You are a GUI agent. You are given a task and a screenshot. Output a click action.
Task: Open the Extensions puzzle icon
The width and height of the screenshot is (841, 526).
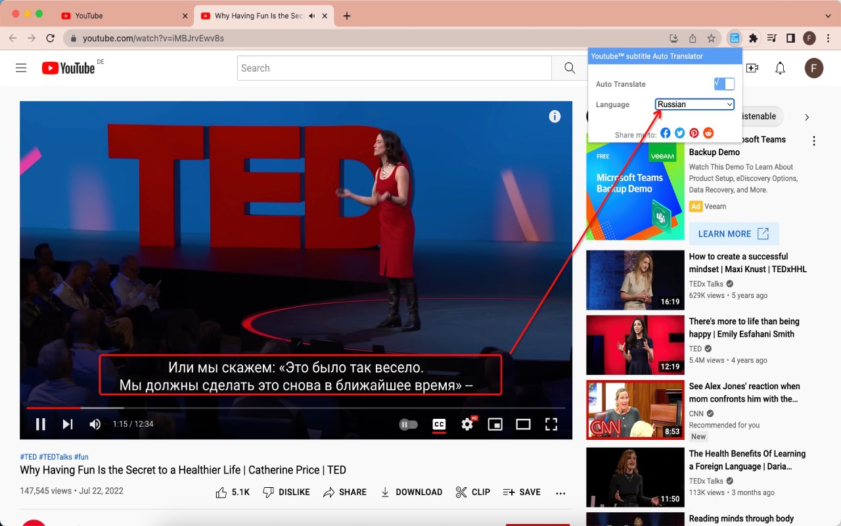pyautogui.click(x=754, y=38)
